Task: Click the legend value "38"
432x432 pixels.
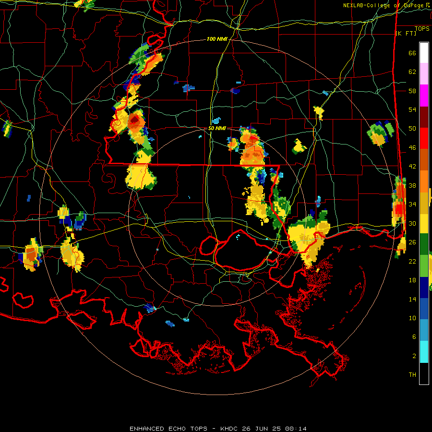Action: pyautogui.click(x=412, y=185)
